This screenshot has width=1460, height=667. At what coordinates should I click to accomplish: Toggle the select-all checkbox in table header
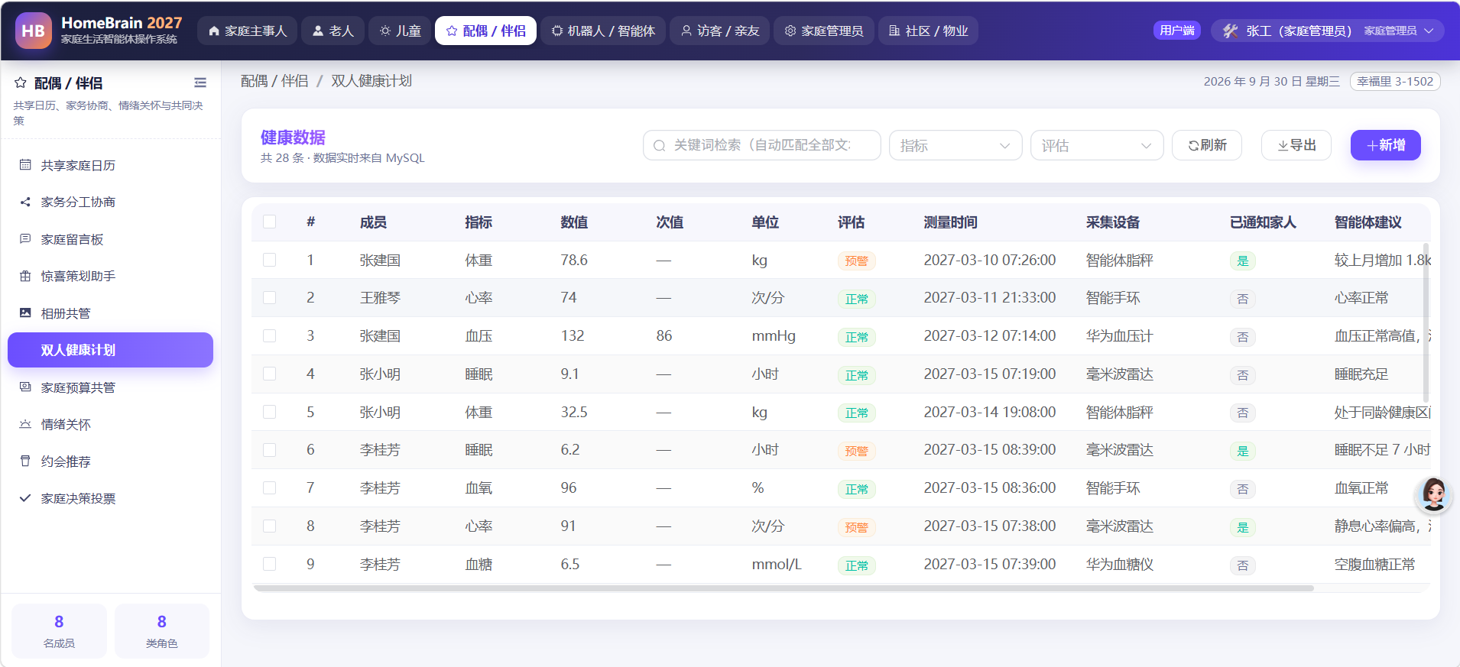(x=269, y=222)
